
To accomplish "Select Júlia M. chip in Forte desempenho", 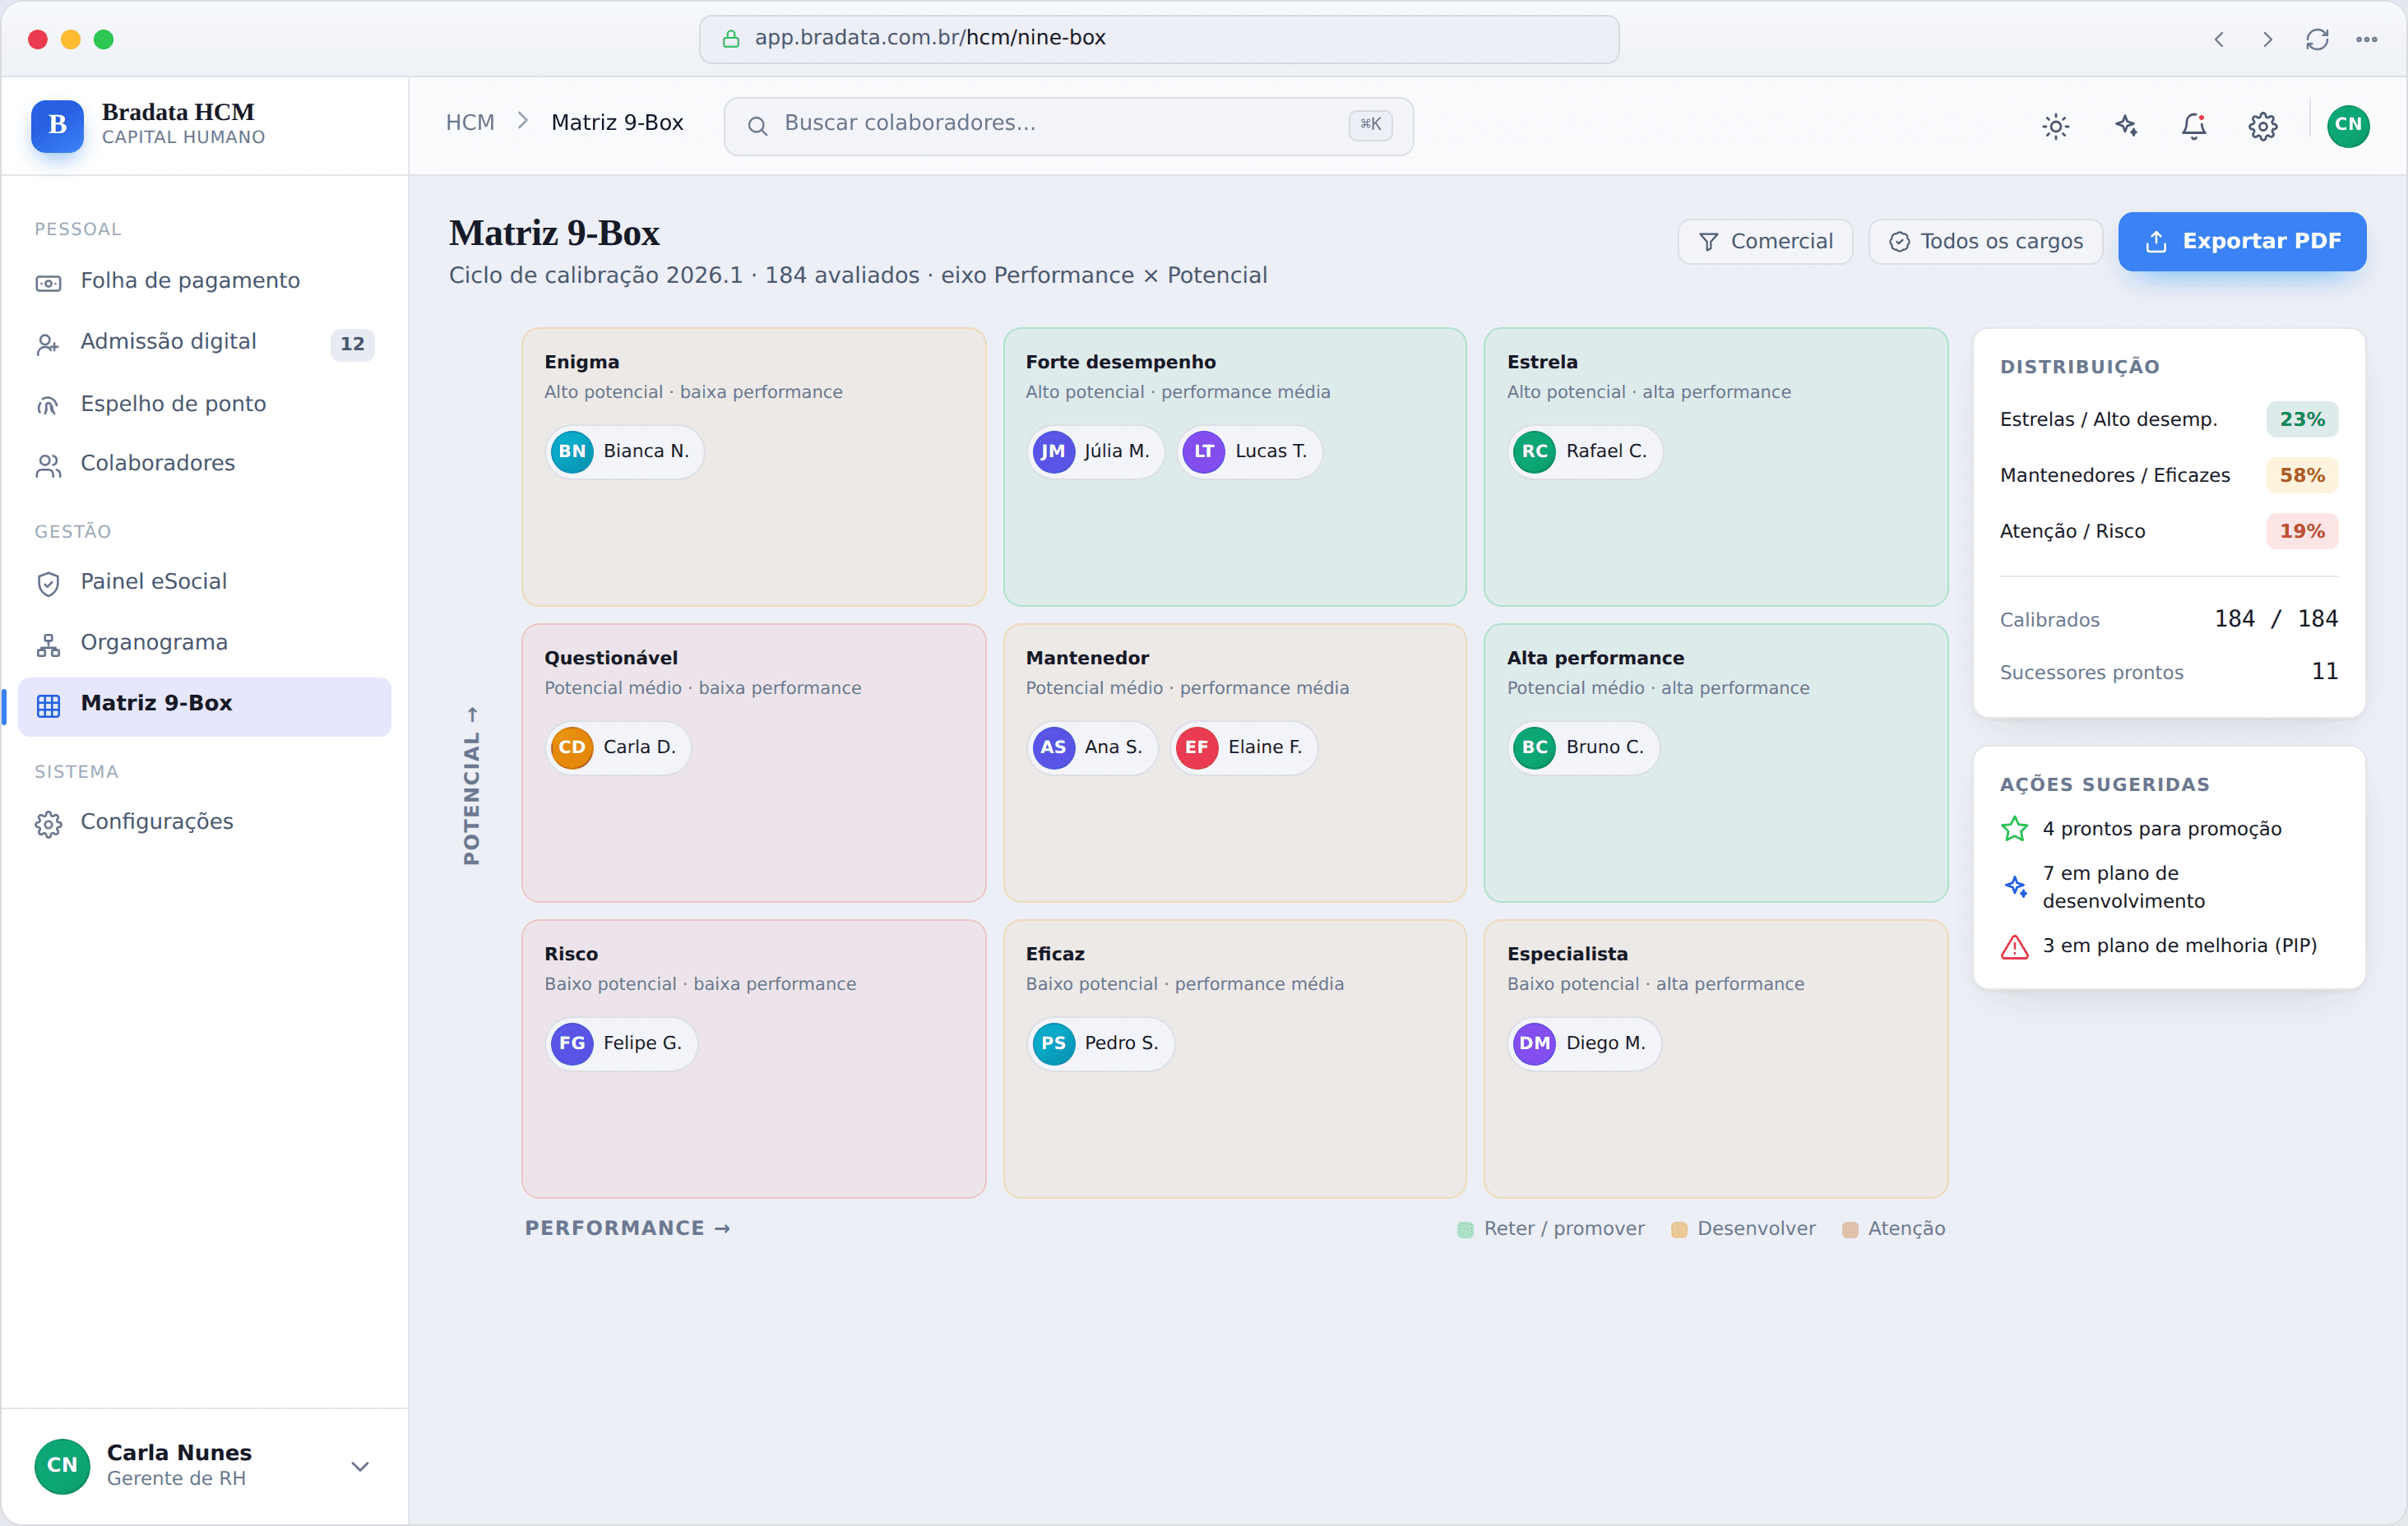I will tap(1095, 452).
